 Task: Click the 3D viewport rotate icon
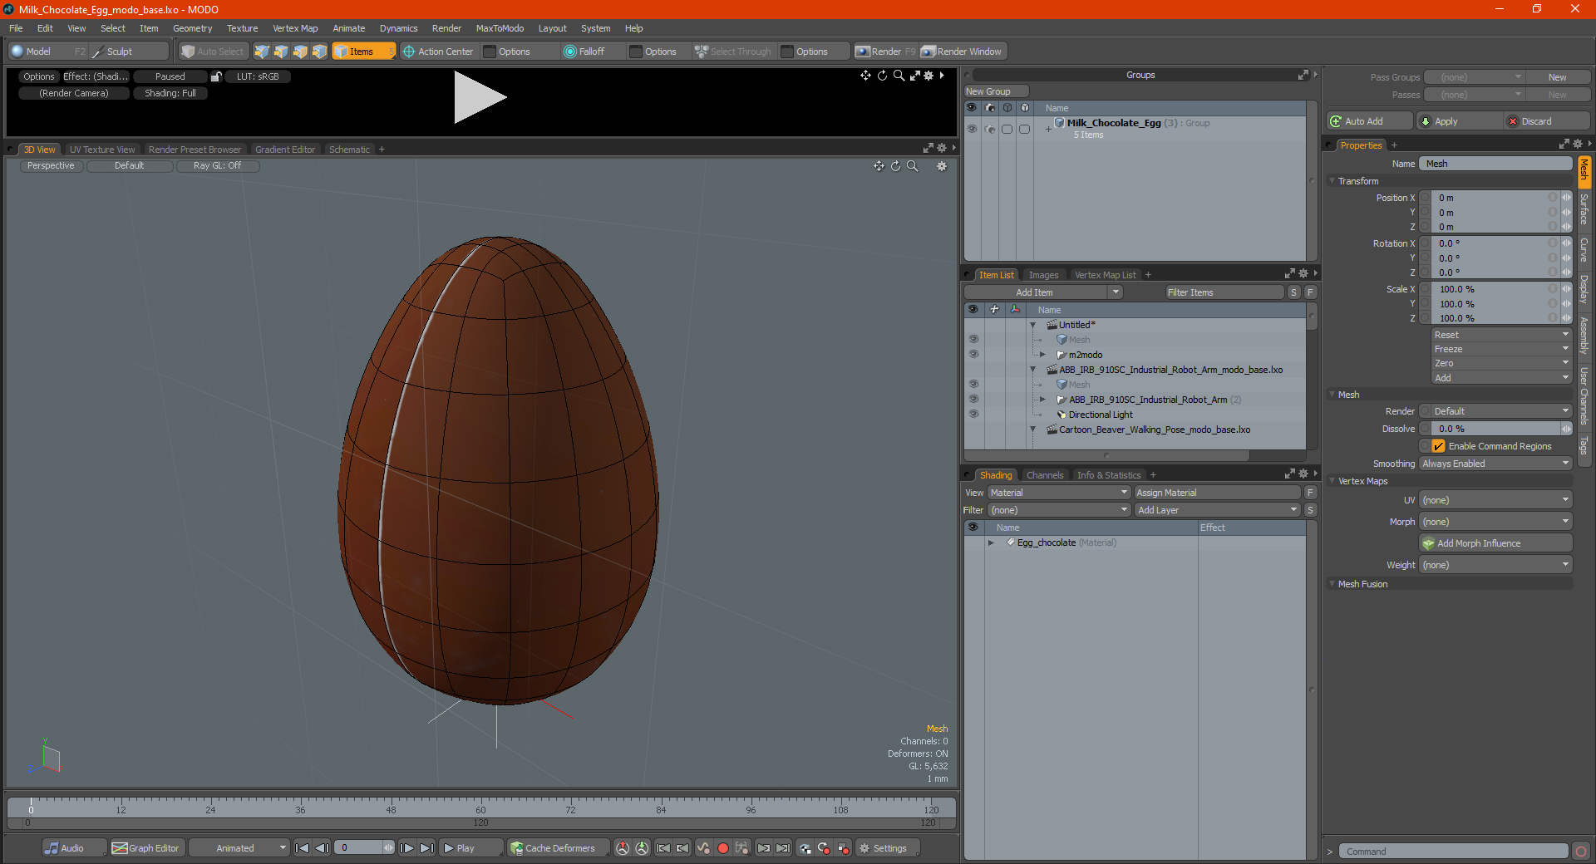896,166
